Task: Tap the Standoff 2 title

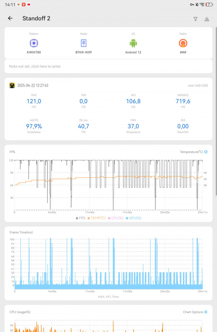Action: [36, 18]
